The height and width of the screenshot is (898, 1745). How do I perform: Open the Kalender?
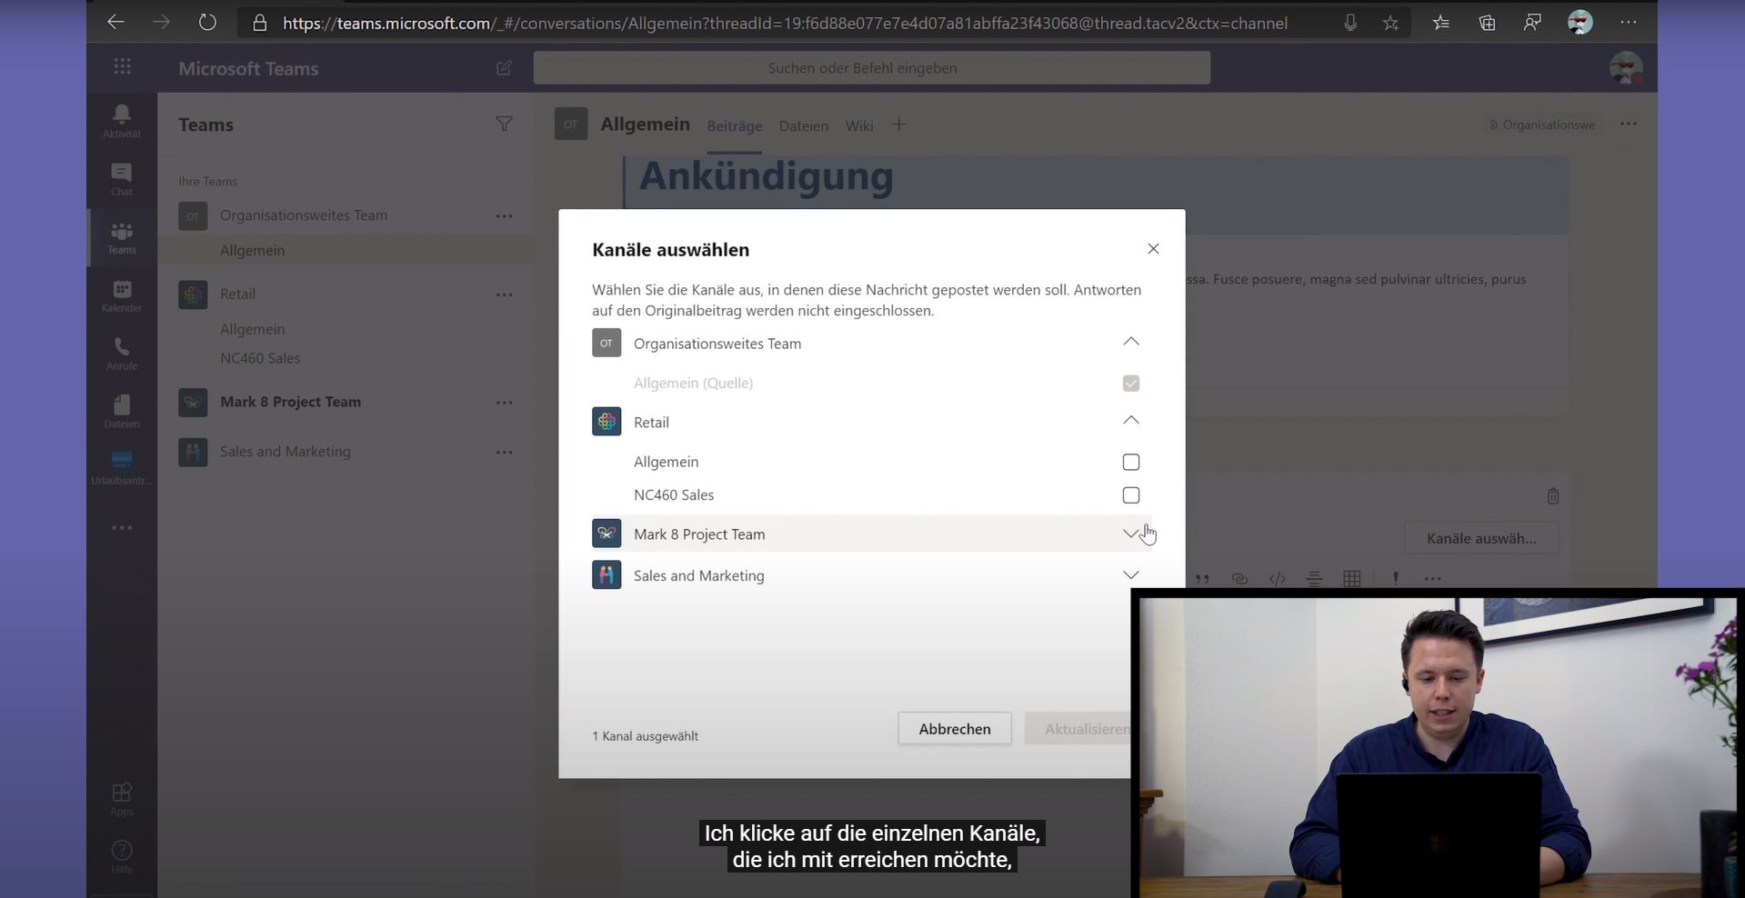(x=121, y=295)
